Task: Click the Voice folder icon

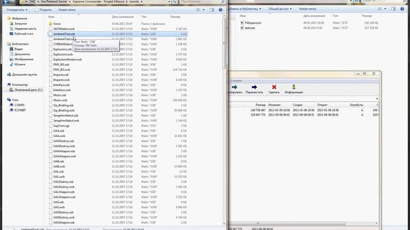Action: (51, 24)
